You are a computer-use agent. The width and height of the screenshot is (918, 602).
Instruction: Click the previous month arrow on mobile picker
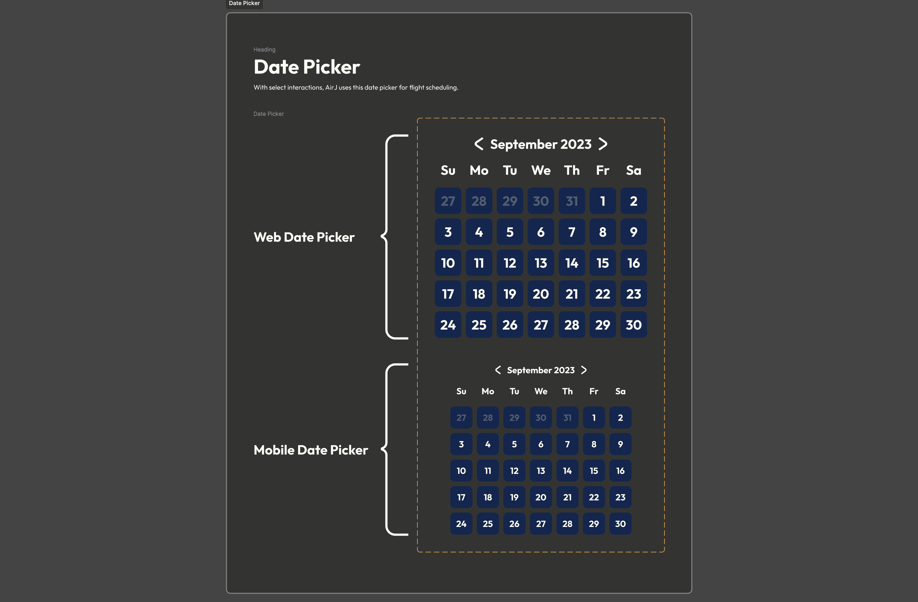coord(497,370)
